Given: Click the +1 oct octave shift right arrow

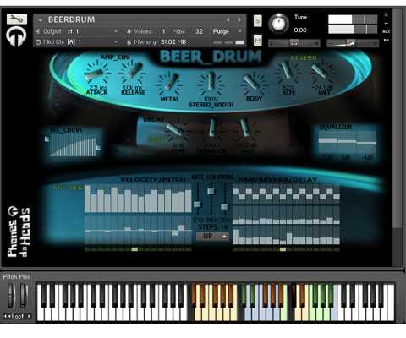Looking at the screenshot, I should pos(29,316).
